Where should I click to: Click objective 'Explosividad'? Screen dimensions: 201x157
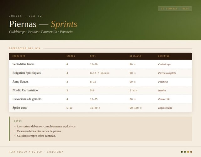pyautogui.click(x=165, y=108)
